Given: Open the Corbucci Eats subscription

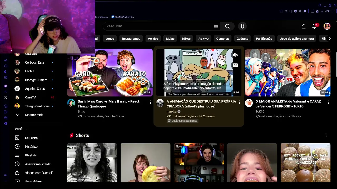Looking at the screenshot, I should coord(34,62).
